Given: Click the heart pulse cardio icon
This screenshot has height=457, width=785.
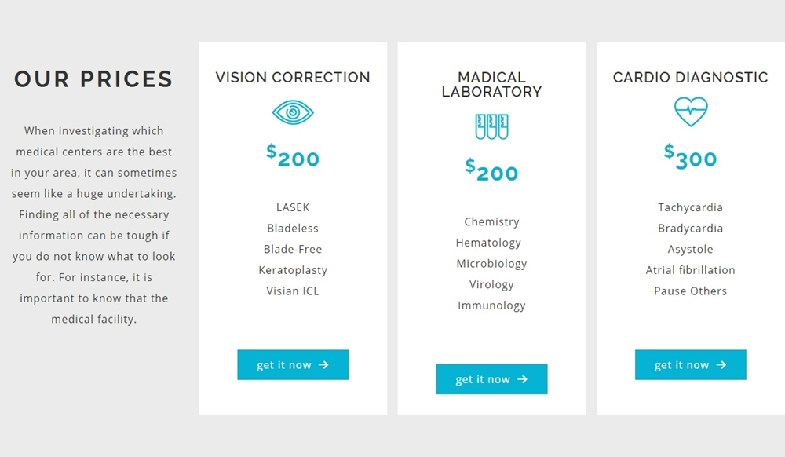Looking at the screenshot, I should pyautogui.click(x=691, y=112).
